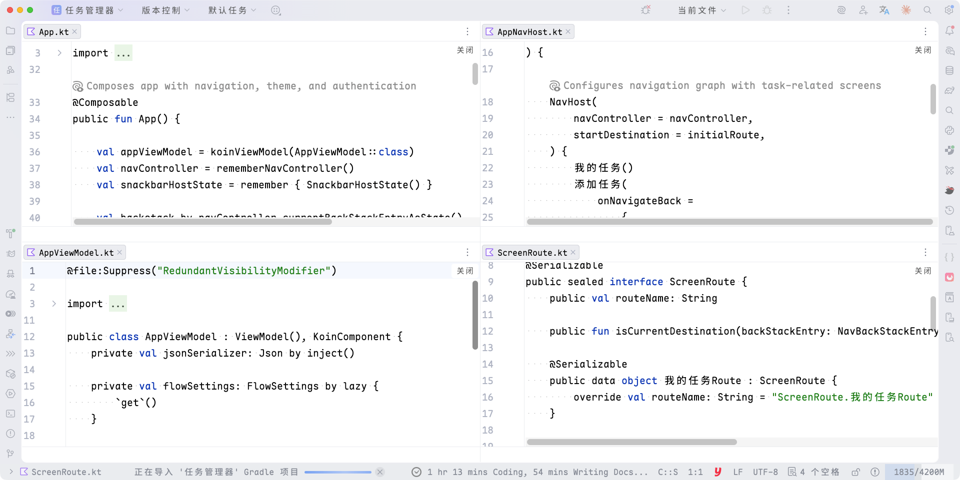
Task: Expand folded imports in App.kt
Action: tap(59, 53)
